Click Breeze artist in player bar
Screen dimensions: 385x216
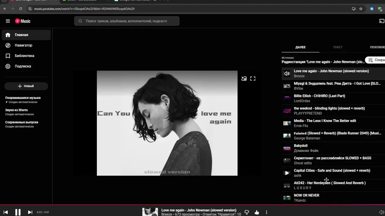point(167,214)
